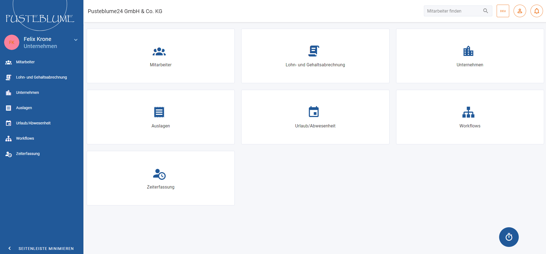
Task: Open notifications bell icon
Action: 537,11
